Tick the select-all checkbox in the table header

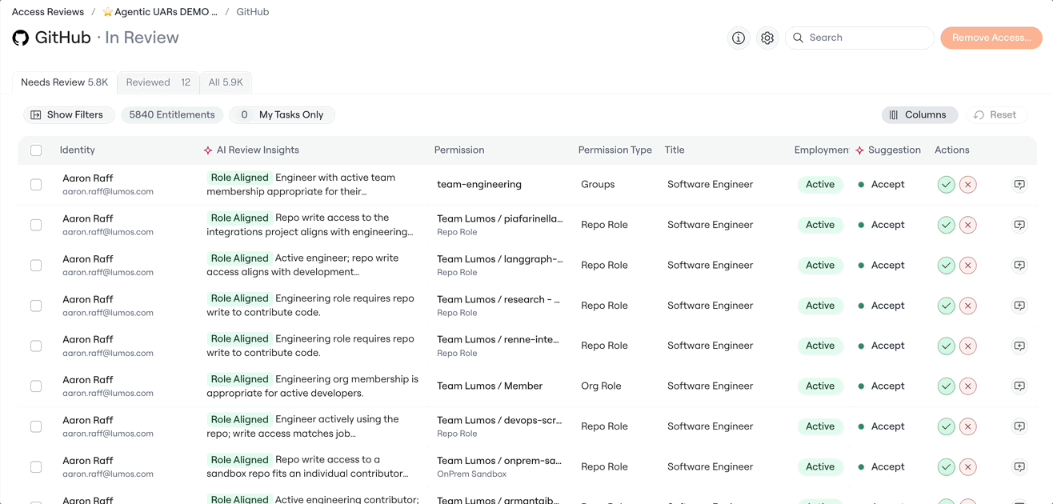[x=36, y=150]
